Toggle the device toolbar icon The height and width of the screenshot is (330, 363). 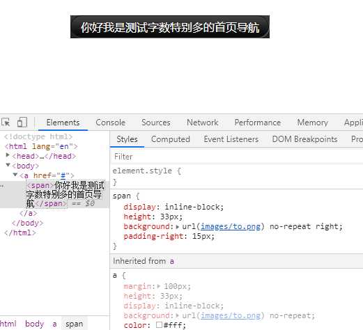click(22, 122)
